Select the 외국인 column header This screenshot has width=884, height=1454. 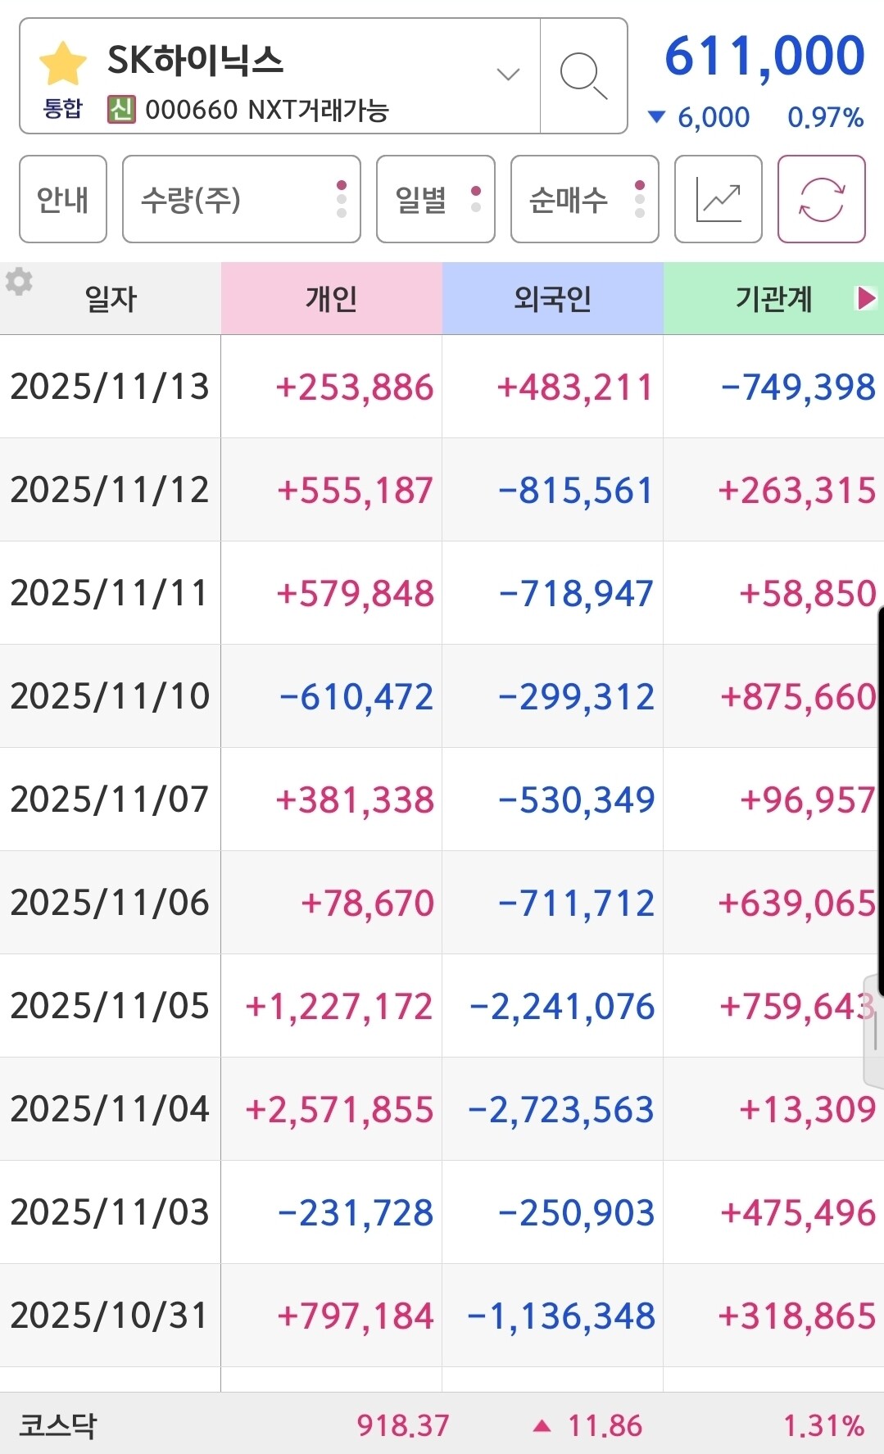(x=552, y=298)
